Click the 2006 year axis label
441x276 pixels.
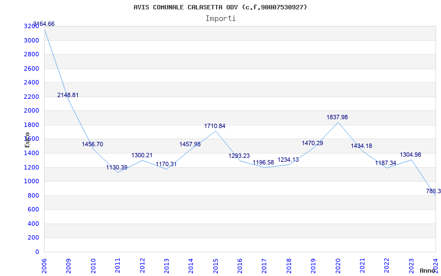(44, 266)
